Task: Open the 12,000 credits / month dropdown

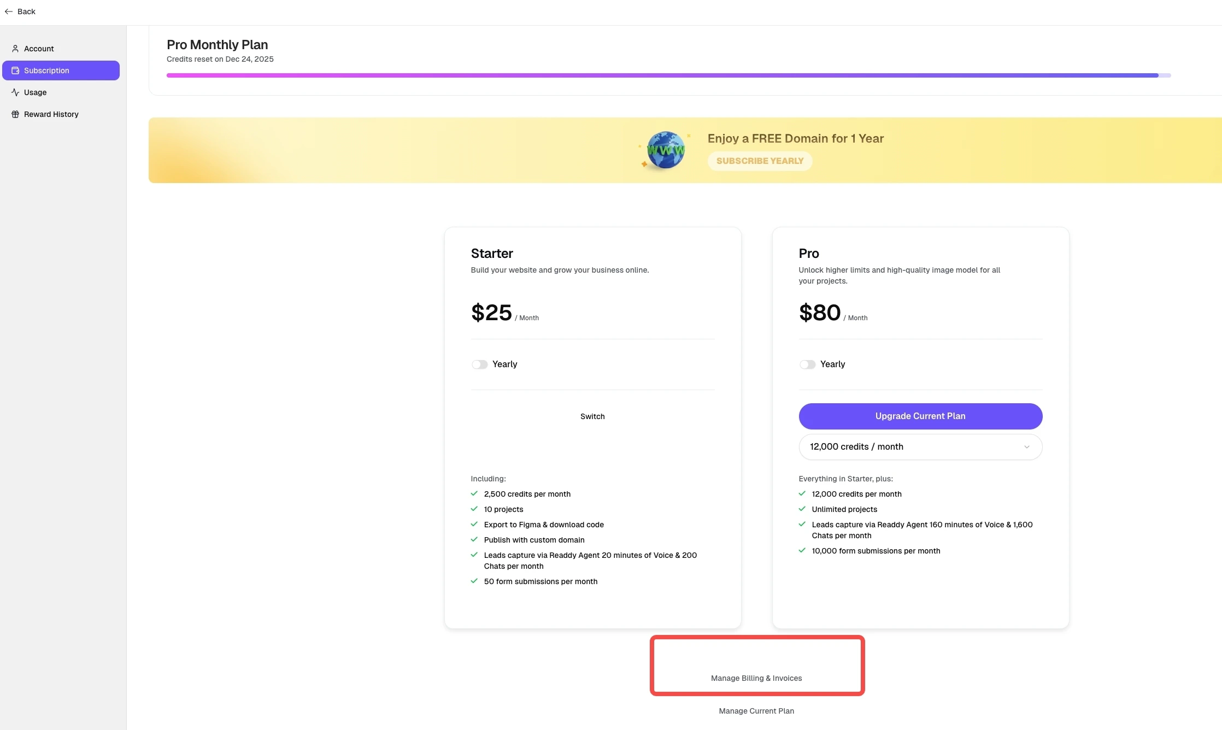Action: 920,447
